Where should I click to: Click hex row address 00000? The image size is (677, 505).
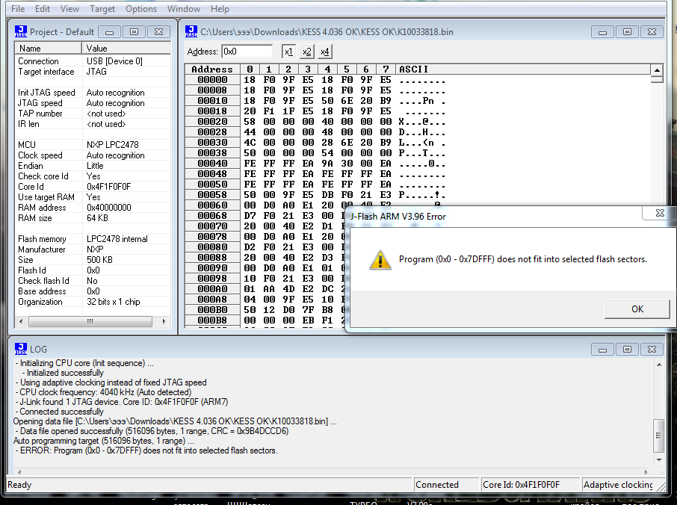click(x=212, y=80)
